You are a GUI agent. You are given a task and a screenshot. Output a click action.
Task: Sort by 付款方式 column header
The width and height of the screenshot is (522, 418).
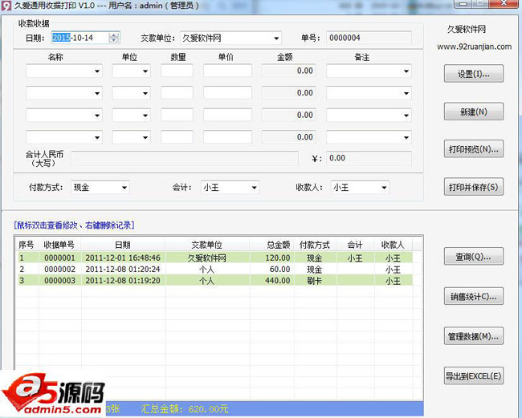[x=315, y=245]
